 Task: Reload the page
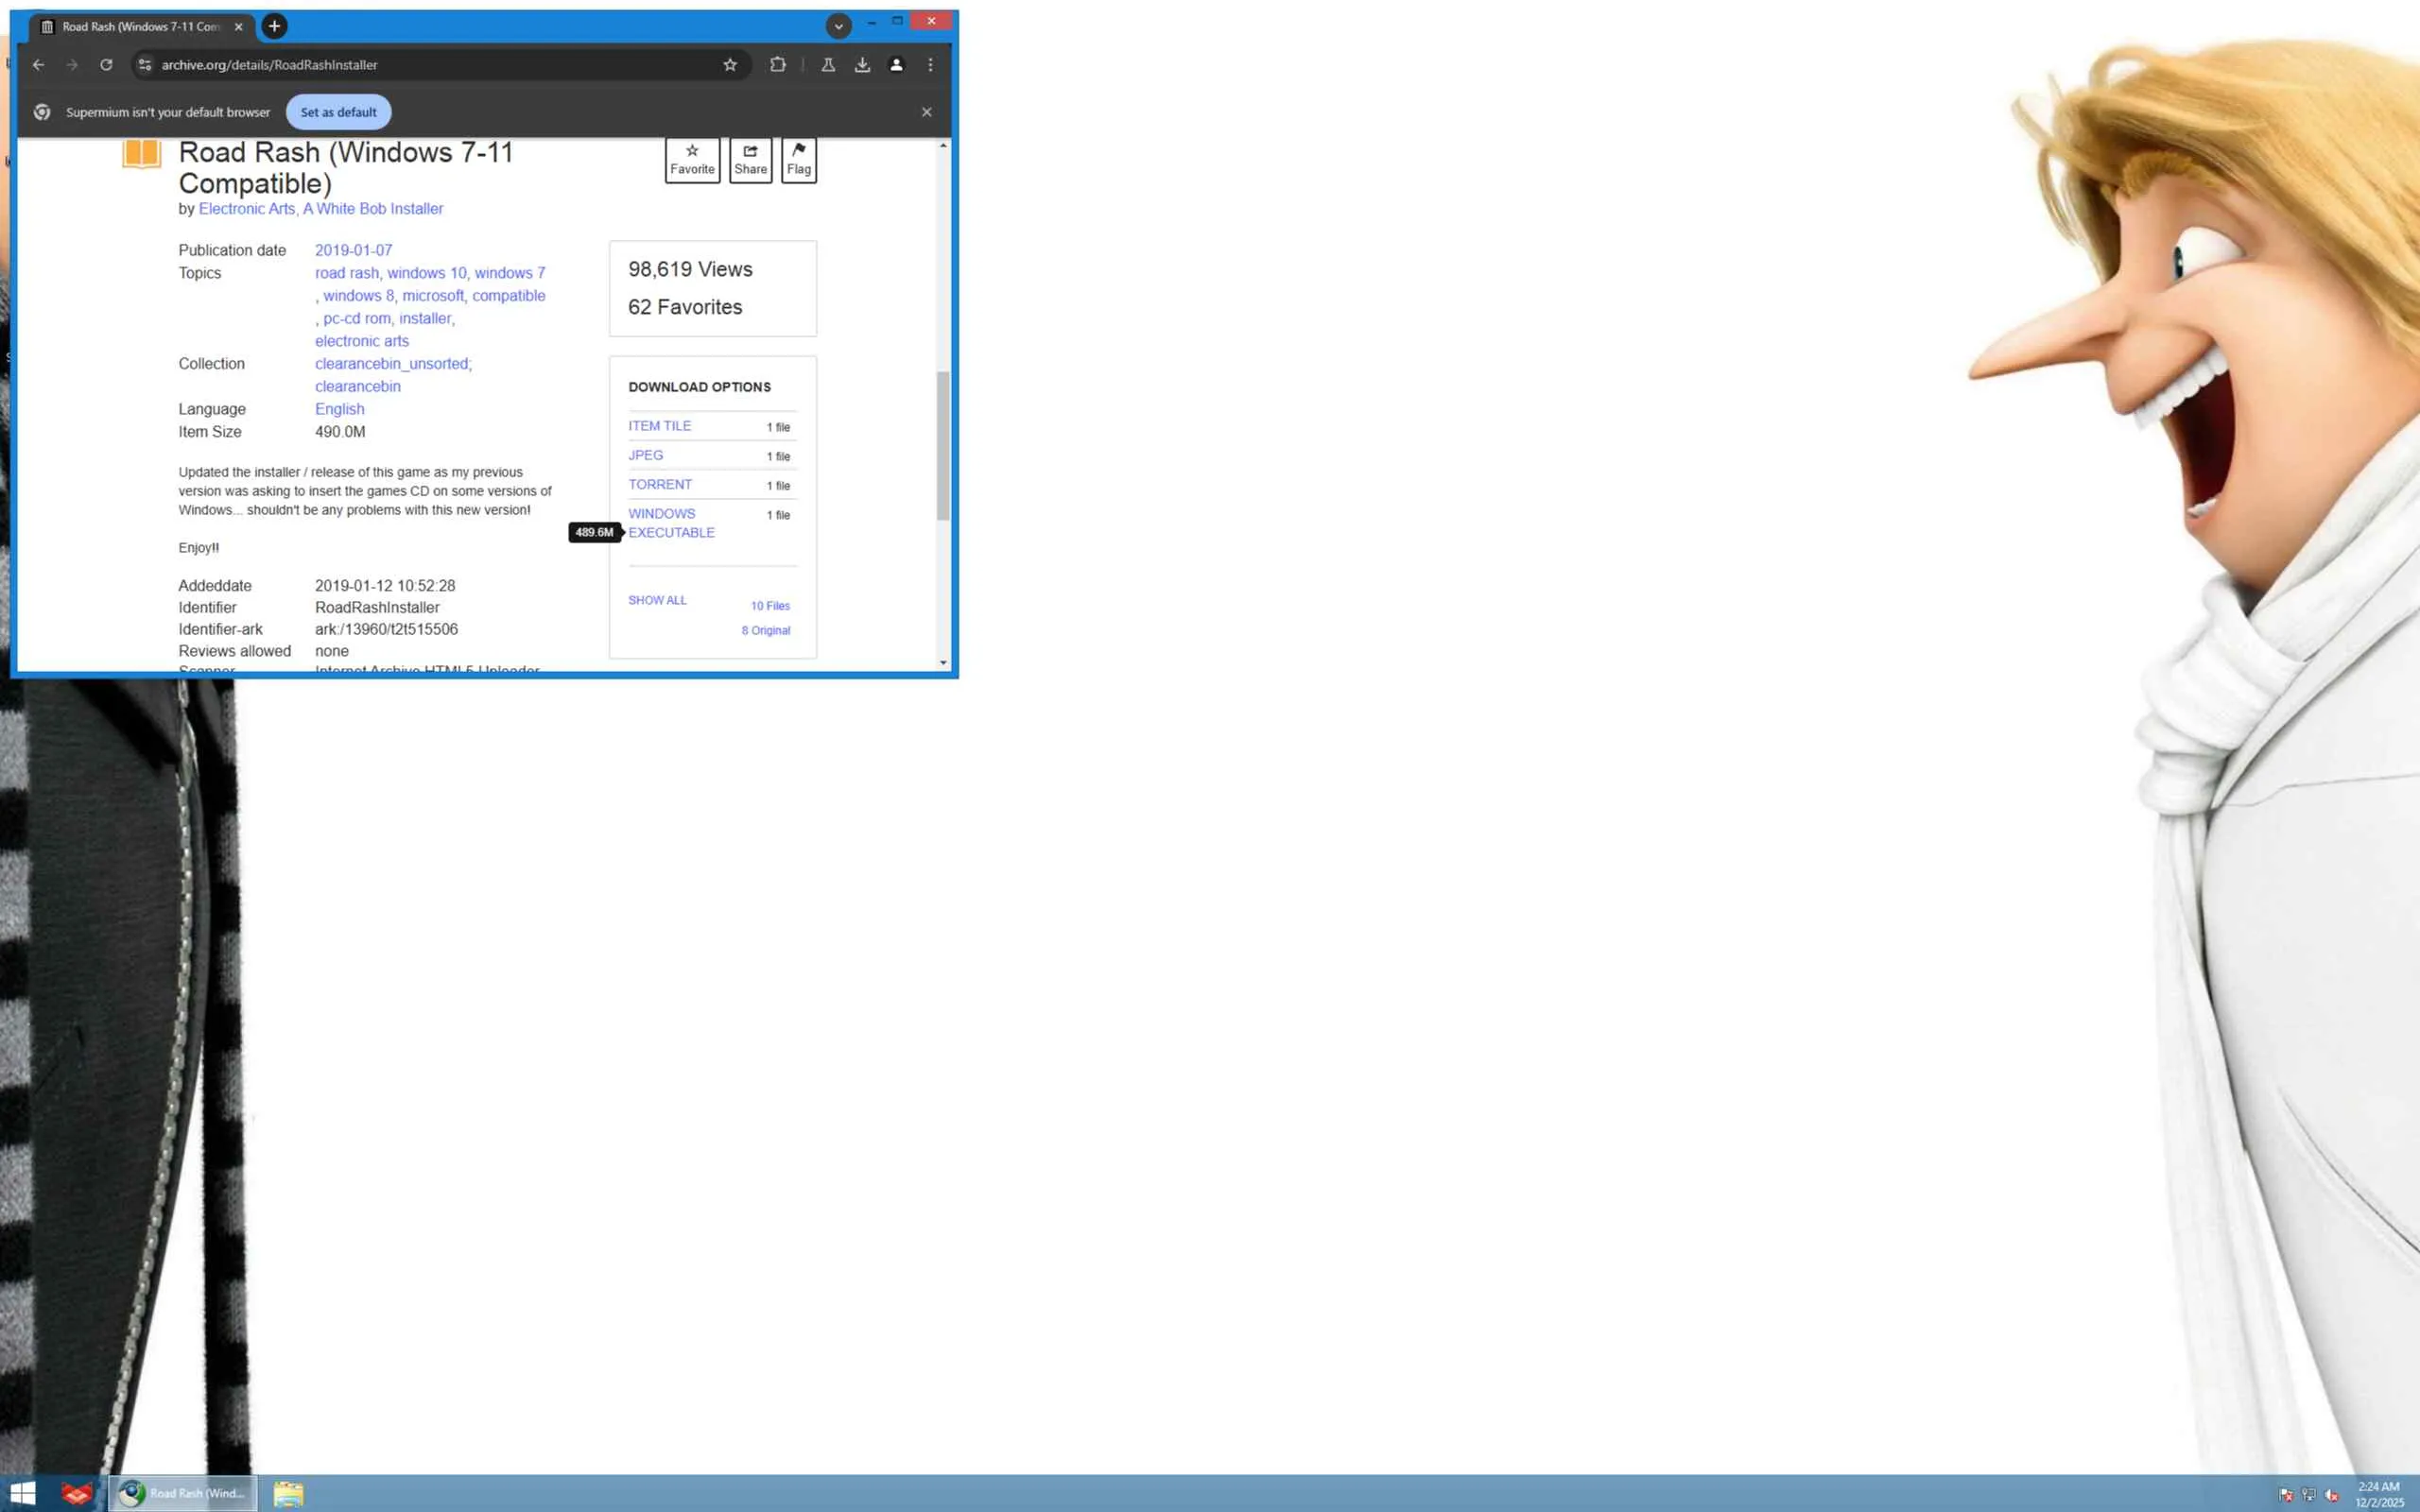click(x=106, y=65)
